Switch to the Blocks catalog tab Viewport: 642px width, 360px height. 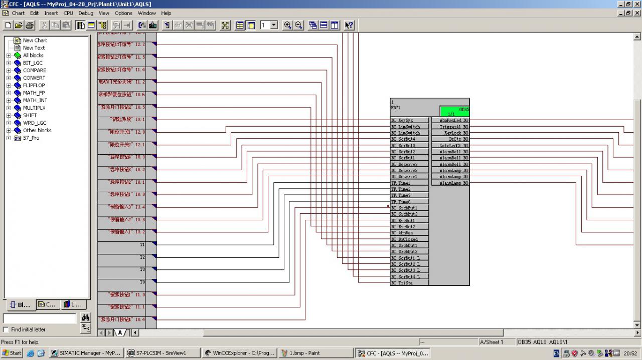pos(20,304)
